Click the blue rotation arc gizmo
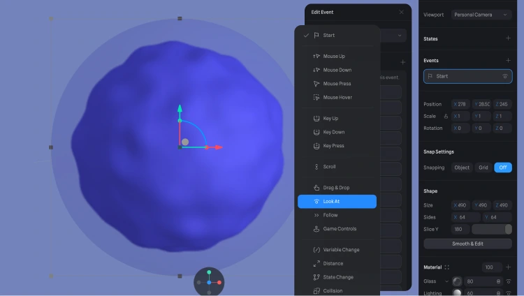 [198, 128]
